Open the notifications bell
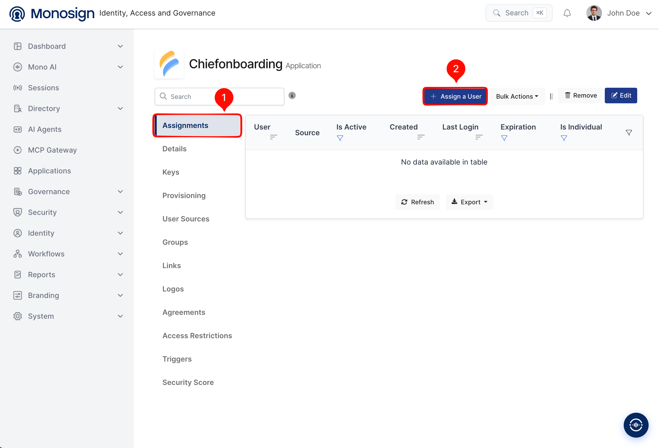 coord(567,13)
